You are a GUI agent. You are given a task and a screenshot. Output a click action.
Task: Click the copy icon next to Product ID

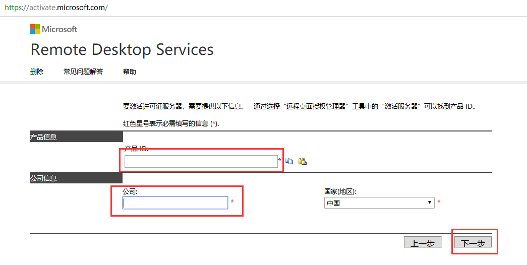[289, 161]
